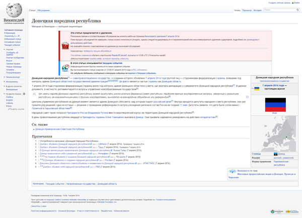Screen dimensions: 302x218
Task: Open the История tab
Action: (257, 10)
